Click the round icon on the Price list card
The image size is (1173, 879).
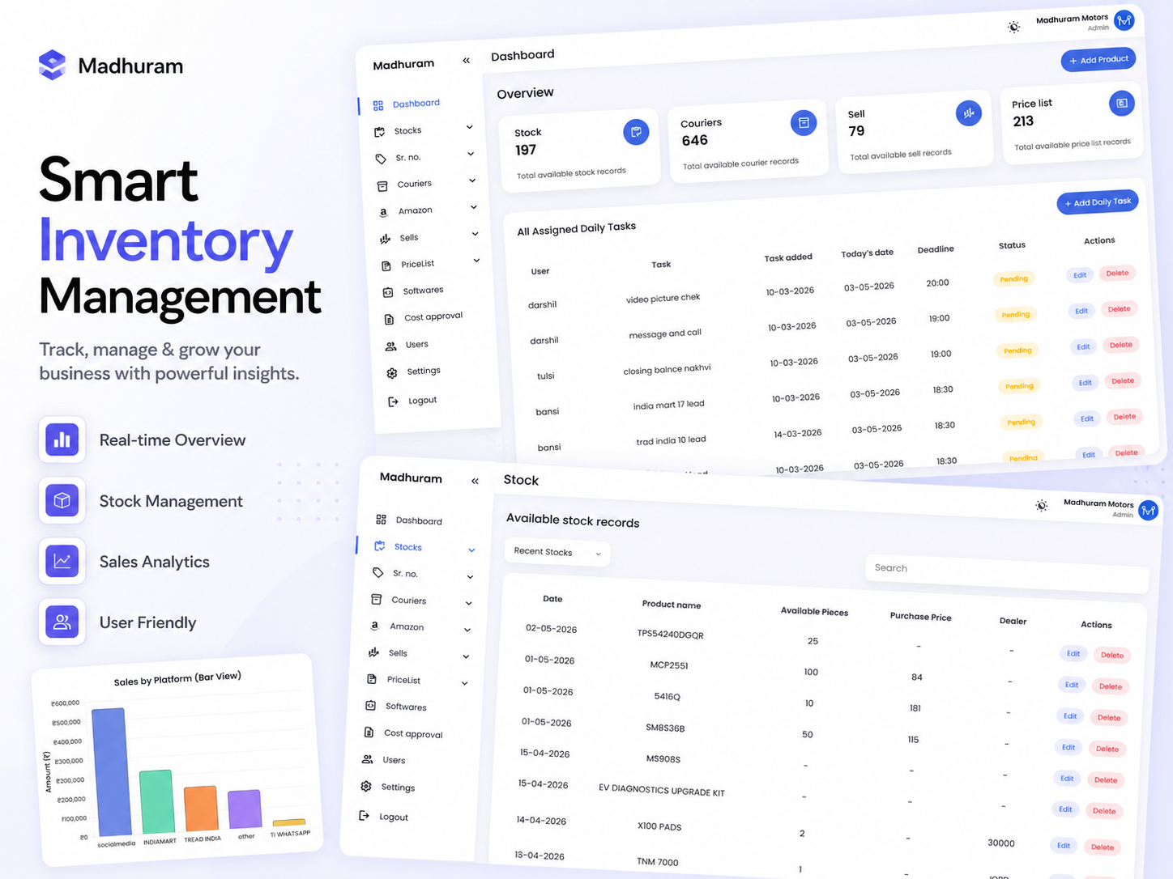tap(1122, 103)
